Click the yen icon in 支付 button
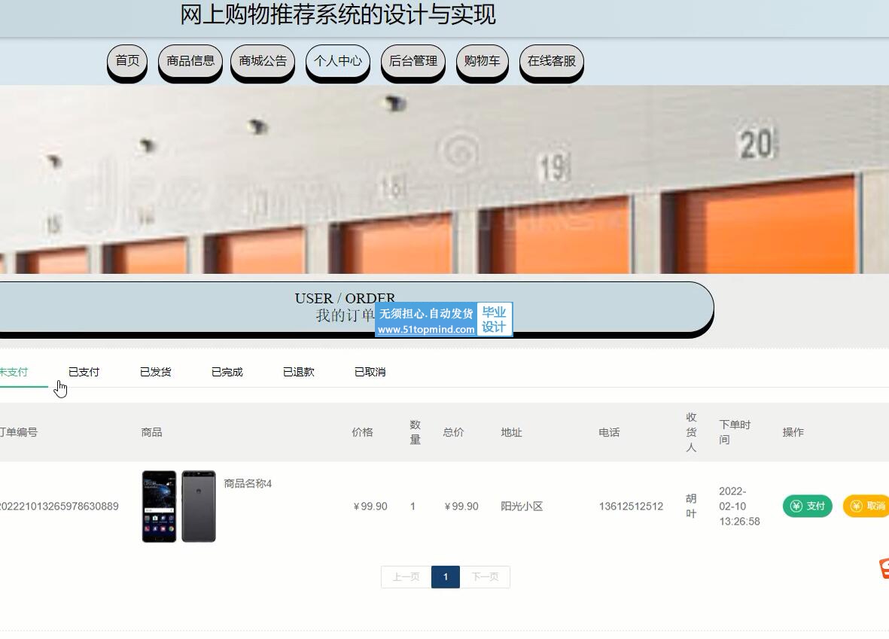 click(x=796, y=506)
